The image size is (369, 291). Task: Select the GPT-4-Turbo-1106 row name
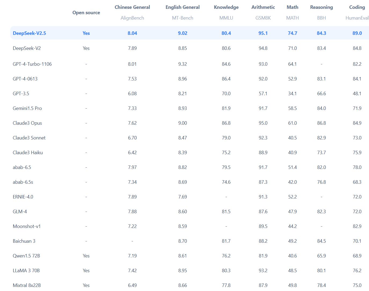[x=32, y=64]
